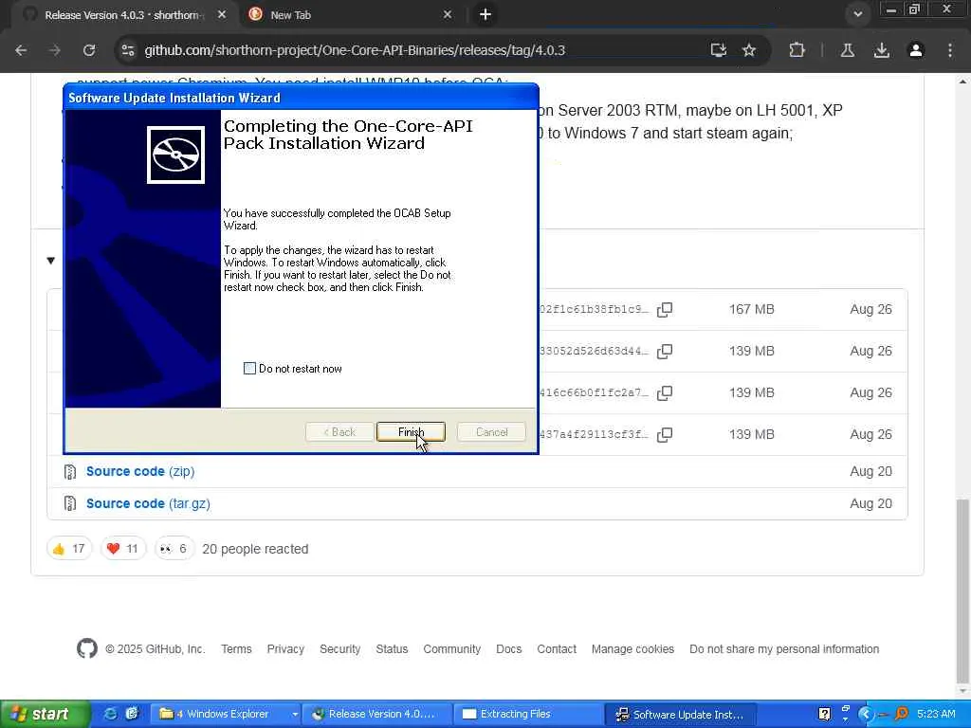Screen dimensions: 971x728
Task: Switch to the New Tab tab
Action: (351, 15)
